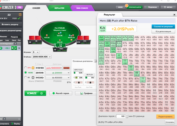The height and width of the screenshot is (126, 177).
Task: Click the ICMIZER 3 PRO logo
Action: [x=11, y=7]
